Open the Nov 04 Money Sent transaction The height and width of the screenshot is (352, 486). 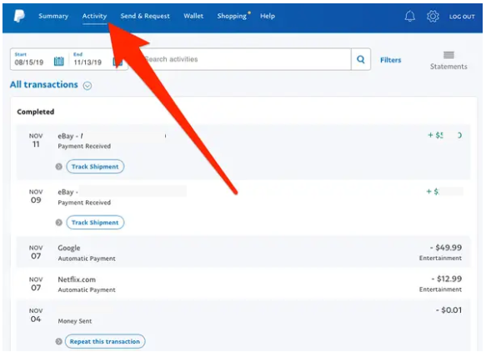[243, 325]
